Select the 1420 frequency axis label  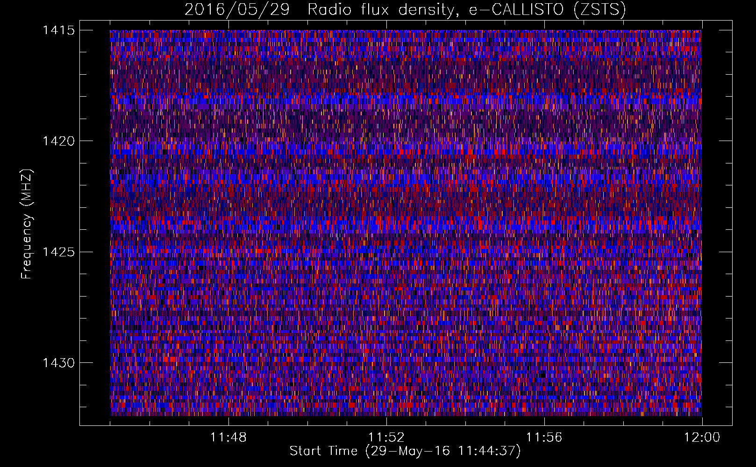point(58,141)
